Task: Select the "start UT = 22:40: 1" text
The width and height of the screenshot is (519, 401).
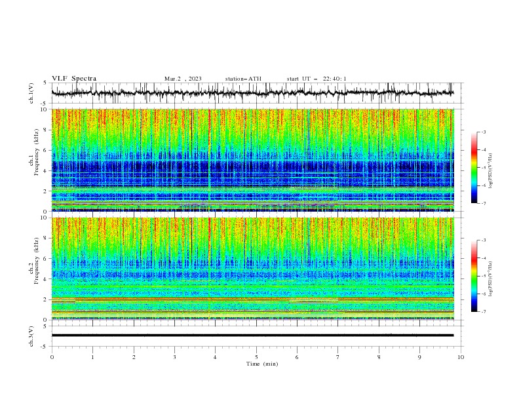Action: point(317,79)
